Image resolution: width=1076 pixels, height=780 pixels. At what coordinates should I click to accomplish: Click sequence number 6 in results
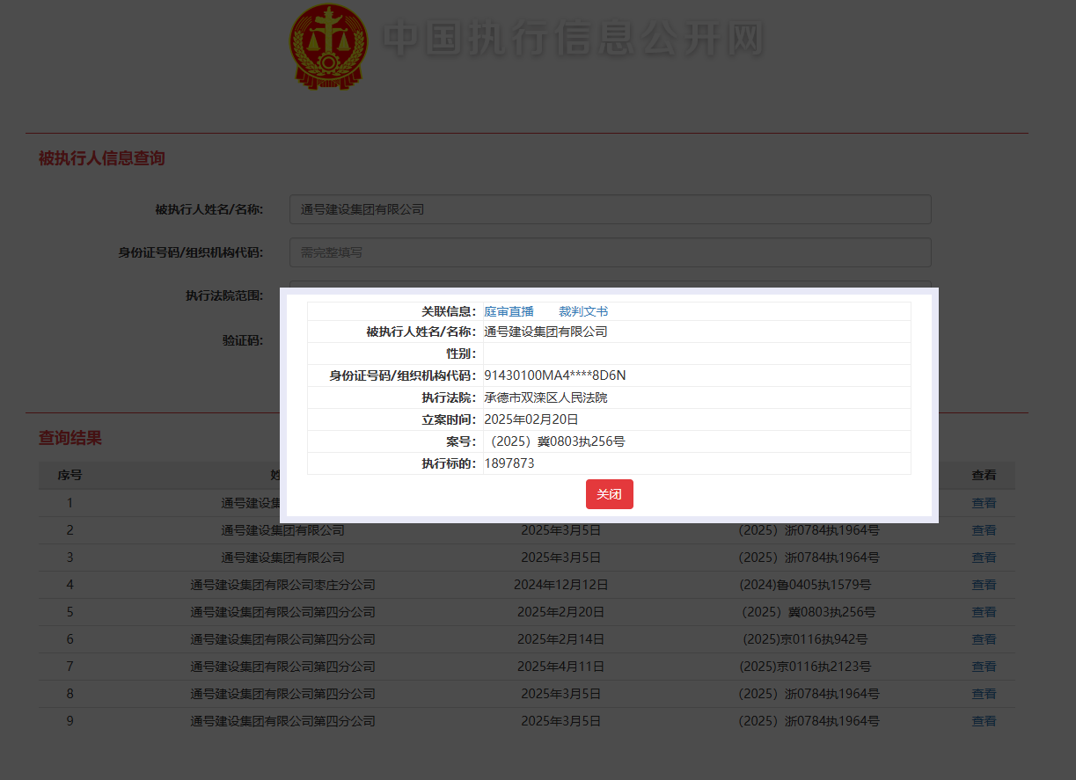coord(70,639)
